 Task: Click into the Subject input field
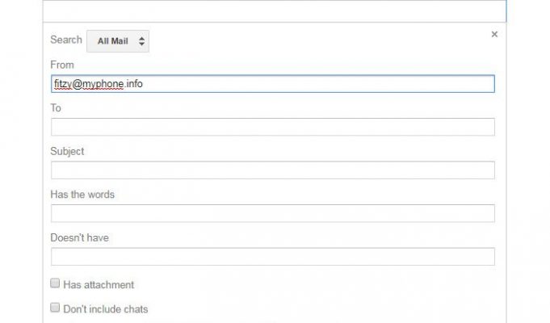coord(272,170)
